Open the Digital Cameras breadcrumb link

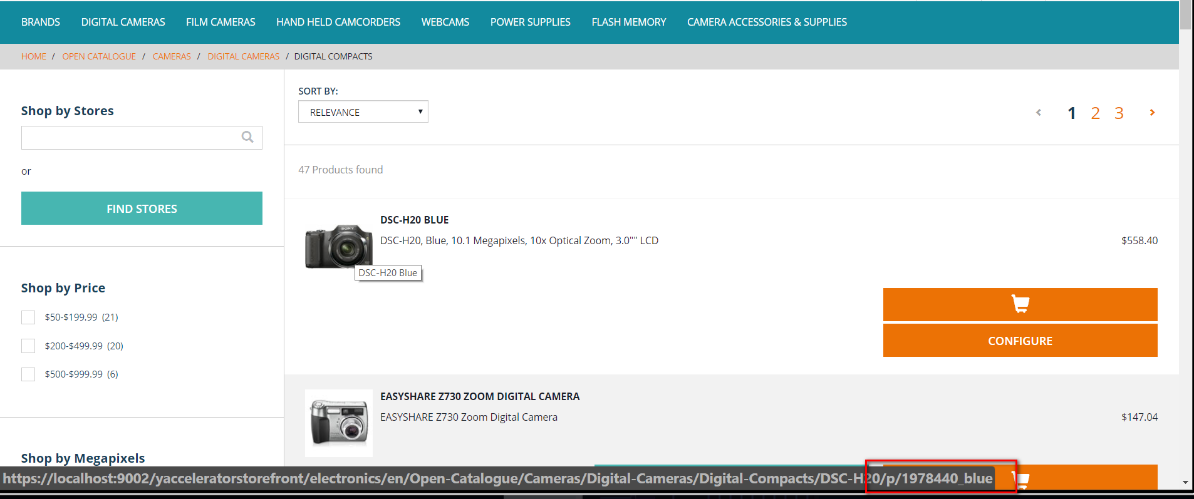(x=244, y=56)
